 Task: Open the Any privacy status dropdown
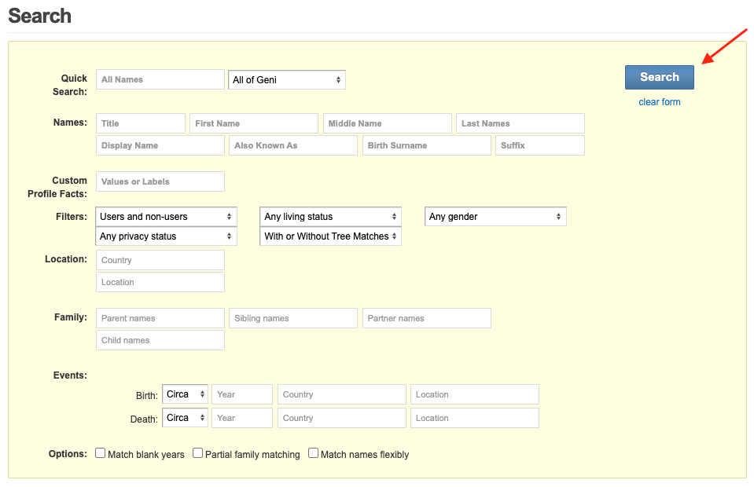[x=166, y=236]
